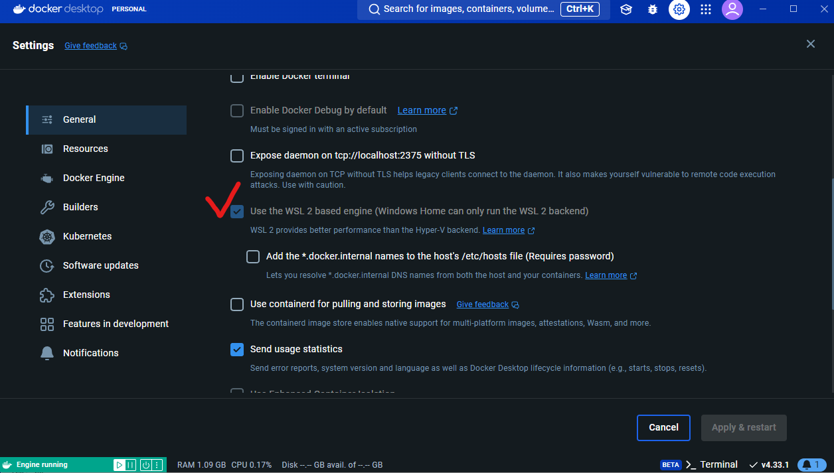Open Give feedback link for containerd

tap(483, 304)
